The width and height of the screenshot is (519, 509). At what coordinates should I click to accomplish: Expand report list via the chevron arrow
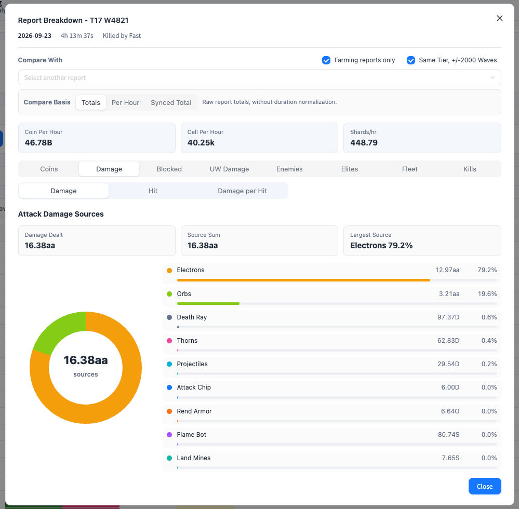(493, 77)
